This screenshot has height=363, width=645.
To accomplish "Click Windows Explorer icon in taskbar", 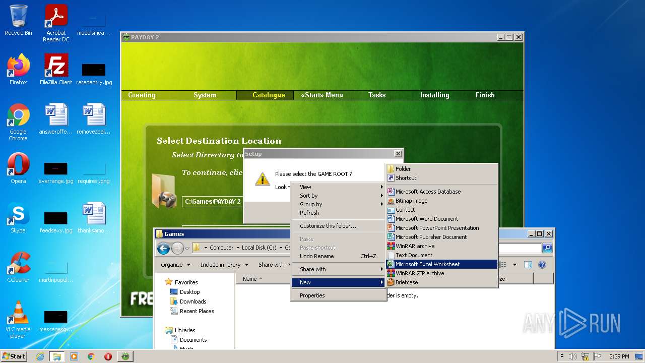I will tap(57, 356).
